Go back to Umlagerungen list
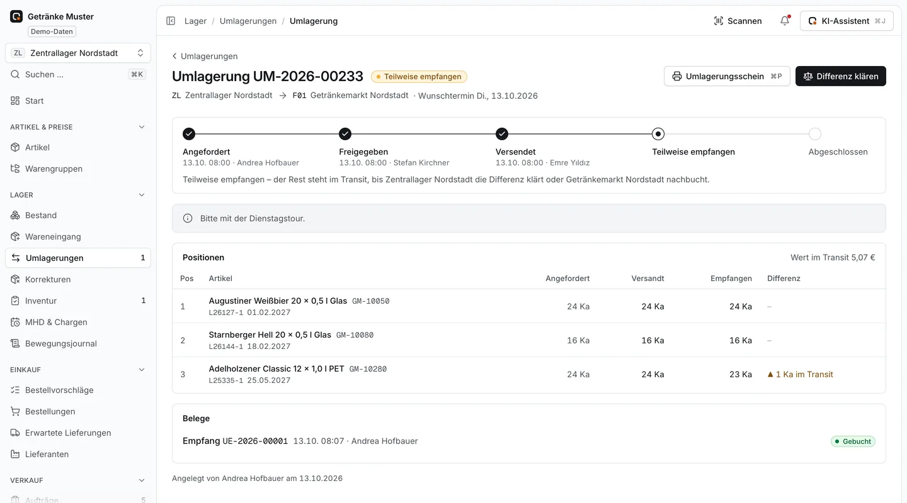Image resolution: width=907 pixels, height=503 pixels. 205,56
